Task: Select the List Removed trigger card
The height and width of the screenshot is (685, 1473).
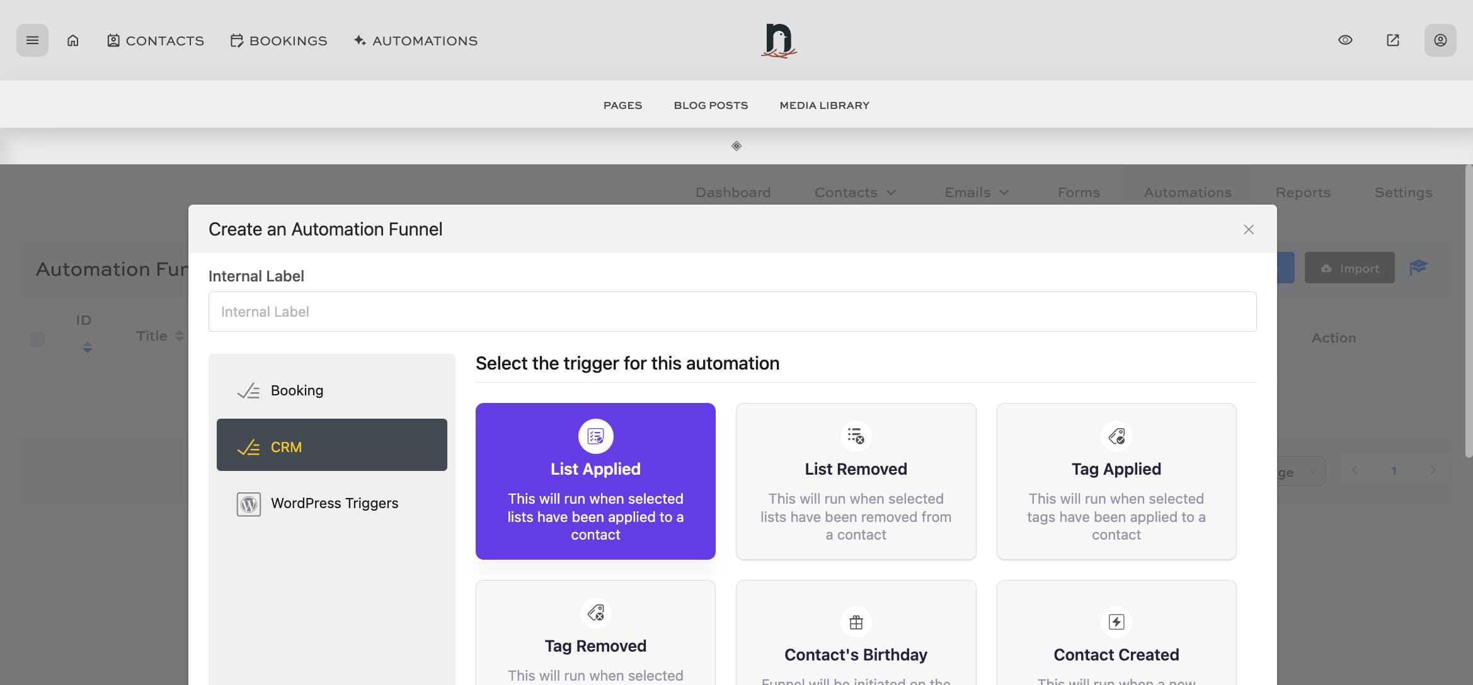Action: click(856, 481)
